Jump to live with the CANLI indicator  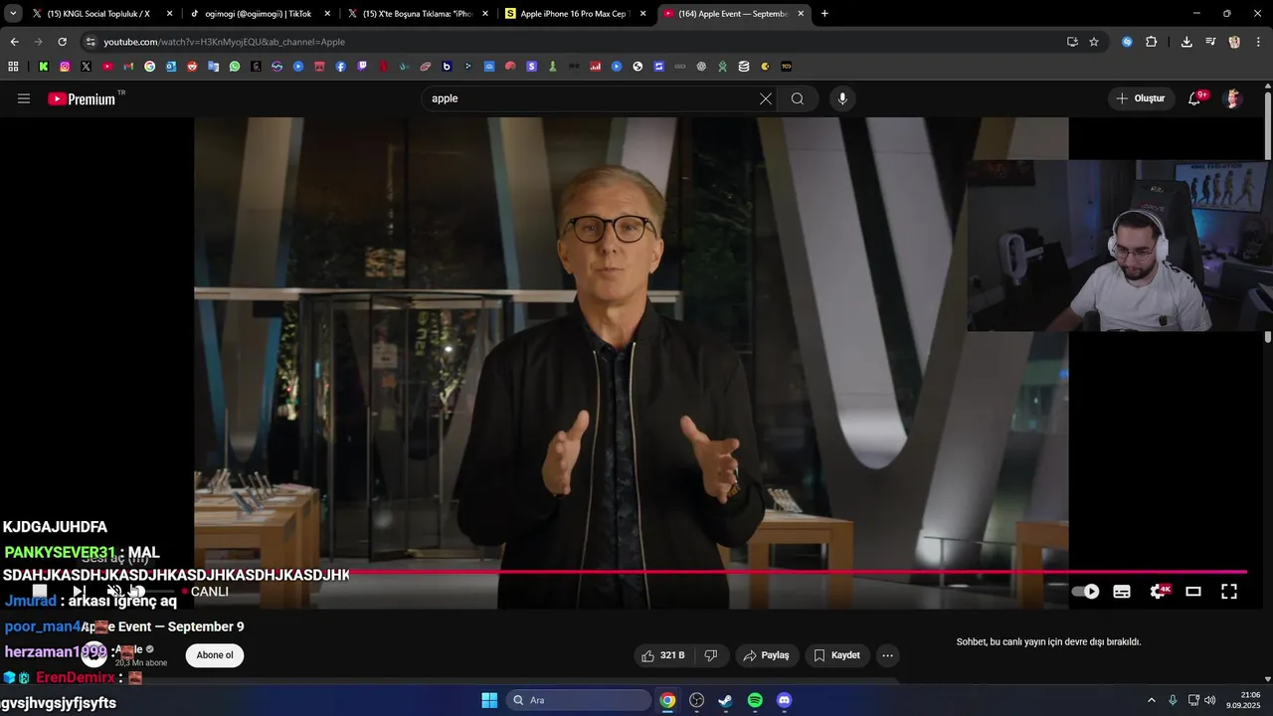pyautogui.click(x=205, y=592)
